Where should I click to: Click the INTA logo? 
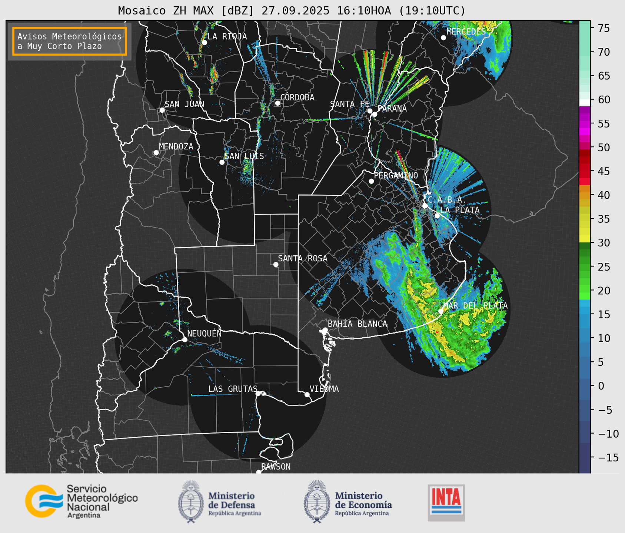446,502
